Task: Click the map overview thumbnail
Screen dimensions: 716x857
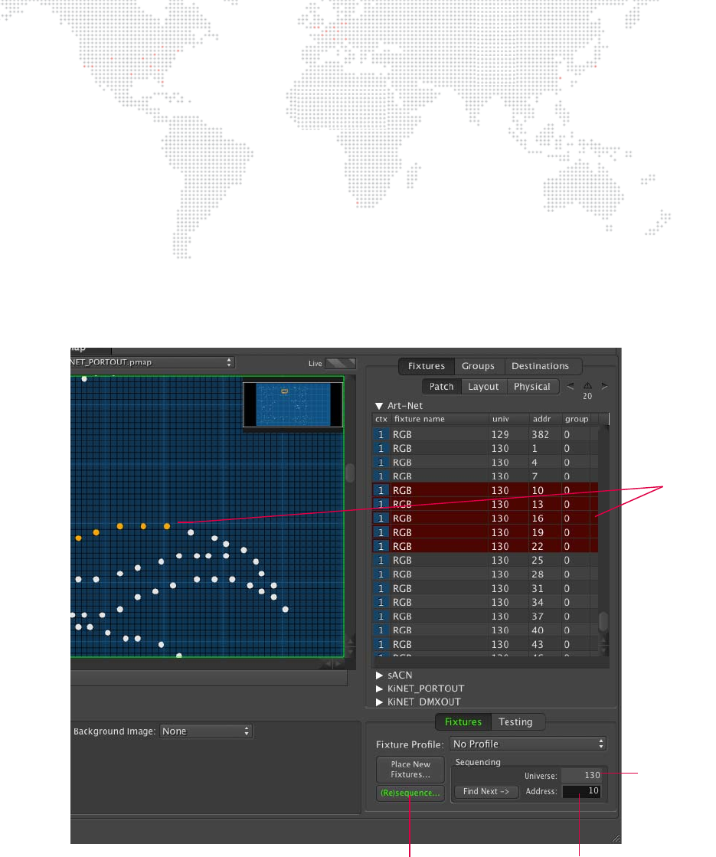Action: point(293,404)
